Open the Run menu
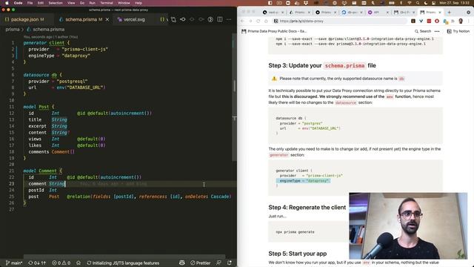The height and width of the screenshot is (267, 474). click(92, 3)
